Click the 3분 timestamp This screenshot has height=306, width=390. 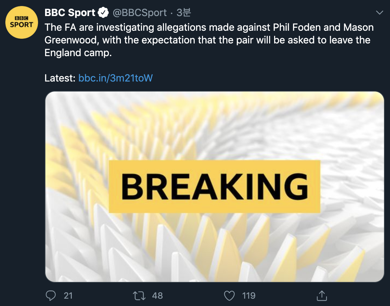183,13
